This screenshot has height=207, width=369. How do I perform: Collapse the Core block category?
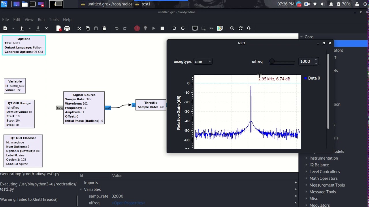[x=302, y=37]
